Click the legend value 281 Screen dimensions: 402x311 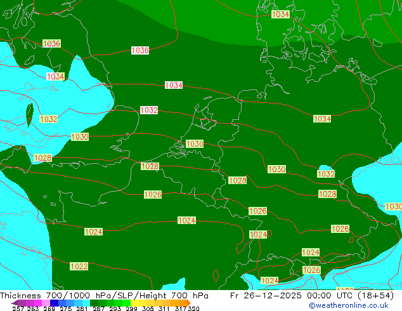coord(82,308)
